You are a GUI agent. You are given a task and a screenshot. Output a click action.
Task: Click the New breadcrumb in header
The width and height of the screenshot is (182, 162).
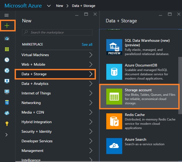pos(60,6)
